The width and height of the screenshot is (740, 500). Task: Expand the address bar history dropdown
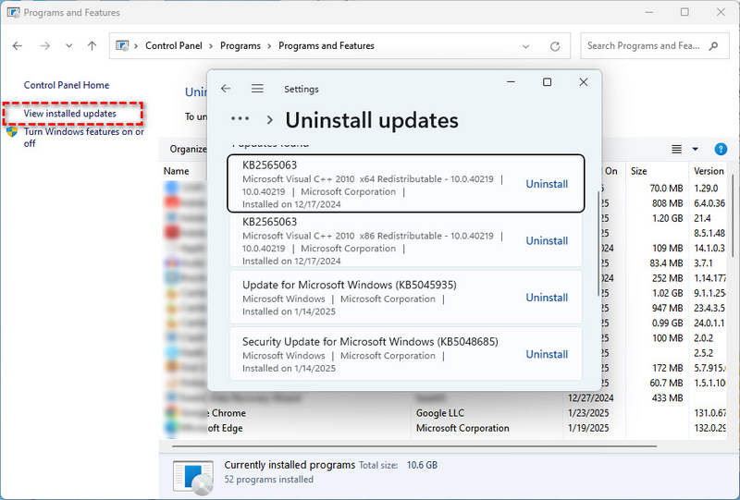[x=525, y=46]
